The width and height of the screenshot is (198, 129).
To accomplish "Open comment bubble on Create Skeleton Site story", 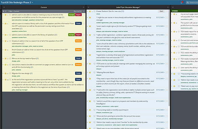I will [x=94, y=11].
